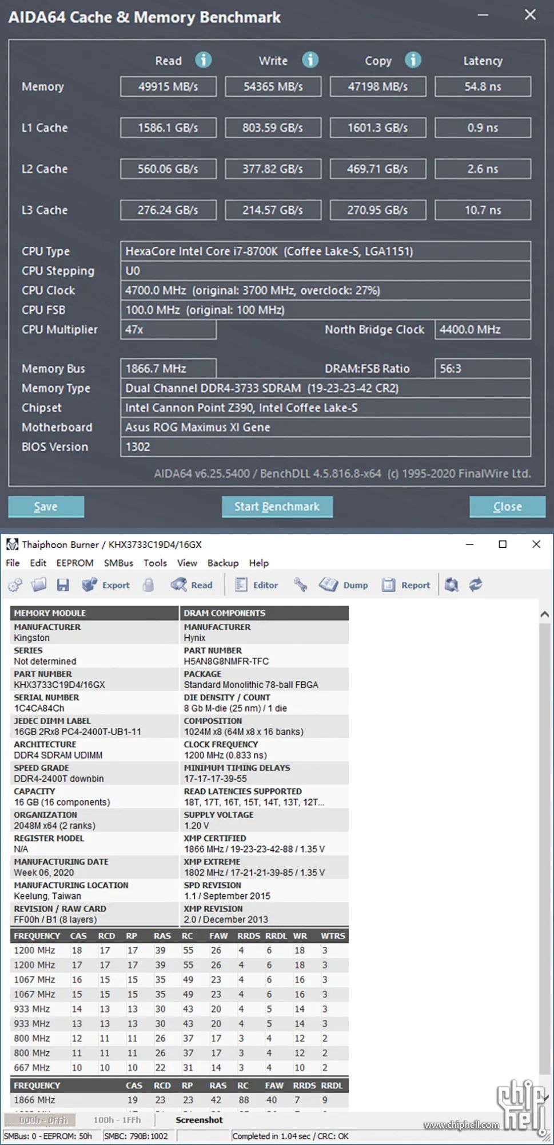Click the SMBC: 790B:1002 status bar entry
This screenshot has height=1145, width=554.
(136, 1136)
